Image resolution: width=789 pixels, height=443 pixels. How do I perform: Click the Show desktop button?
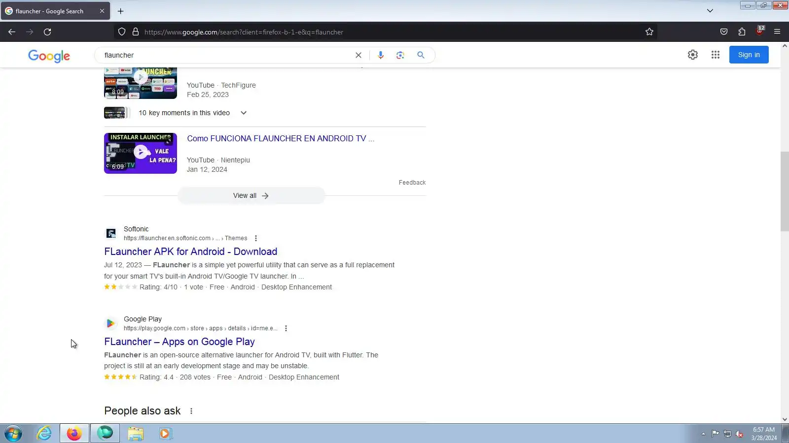tap(786, 434)
